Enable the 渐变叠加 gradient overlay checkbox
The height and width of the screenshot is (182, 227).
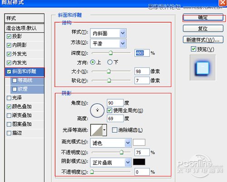[x=9, y=115]
